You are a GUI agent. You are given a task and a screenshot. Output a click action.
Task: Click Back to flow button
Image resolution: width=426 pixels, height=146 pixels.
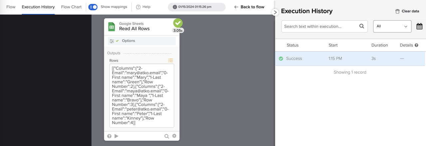[249, 7]
